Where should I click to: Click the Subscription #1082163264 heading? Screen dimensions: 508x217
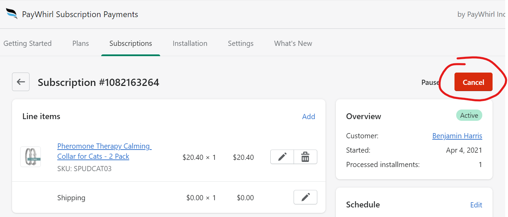pyautogui.click(x=98, y=82)
